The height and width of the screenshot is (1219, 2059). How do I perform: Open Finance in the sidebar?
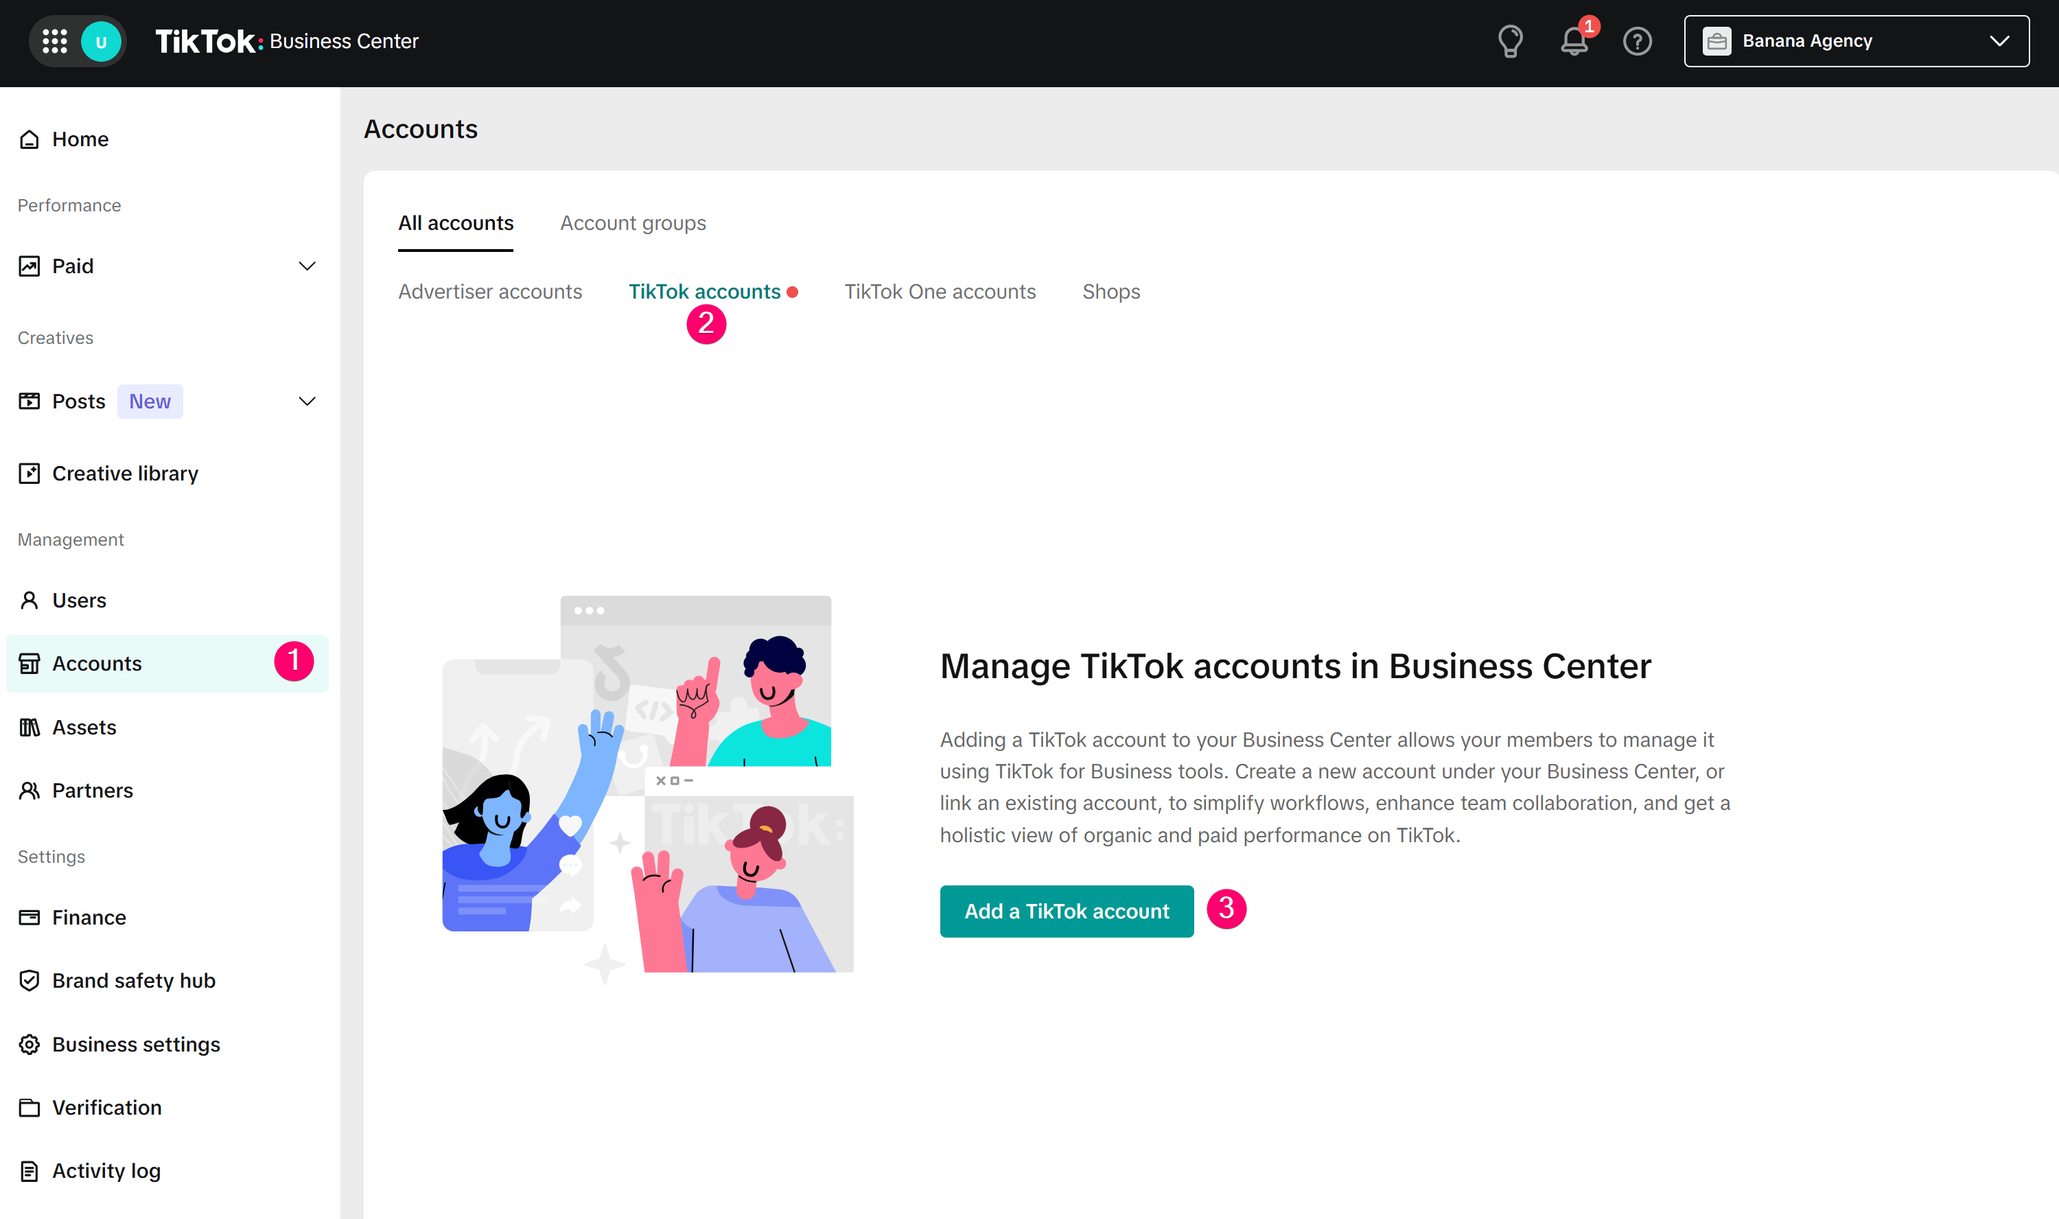pyautogui.click(x=167, y=918)
